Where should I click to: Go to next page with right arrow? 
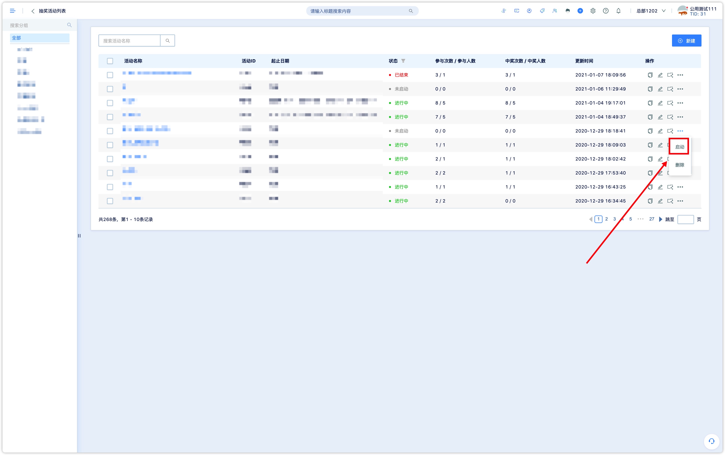(x=660, y=219)
